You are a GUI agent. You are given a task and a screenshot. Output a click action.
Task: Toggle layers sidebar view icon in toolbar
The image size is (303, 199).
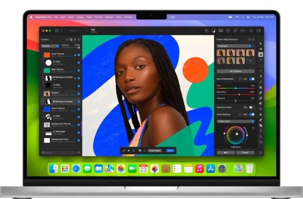[57, 31]
